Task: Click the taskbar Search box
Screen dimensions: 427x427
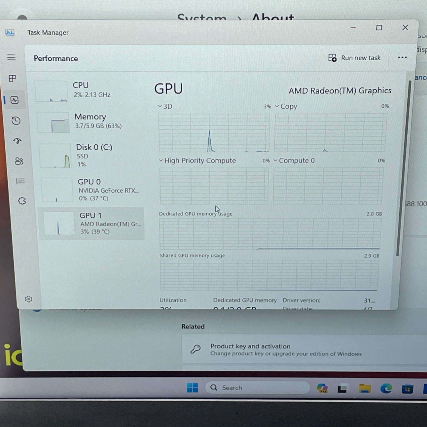Action: coord(257,388)
